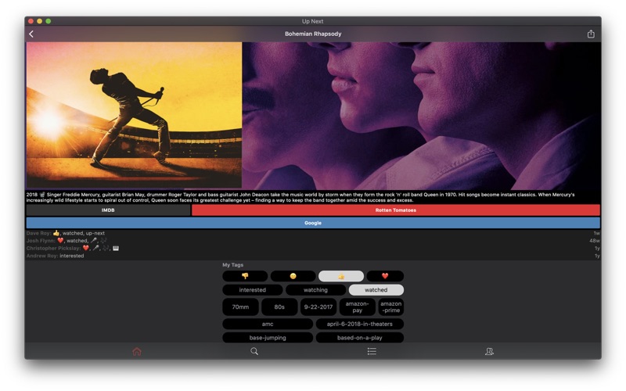
Task: Open the Search tab
Action: point(254,351)
